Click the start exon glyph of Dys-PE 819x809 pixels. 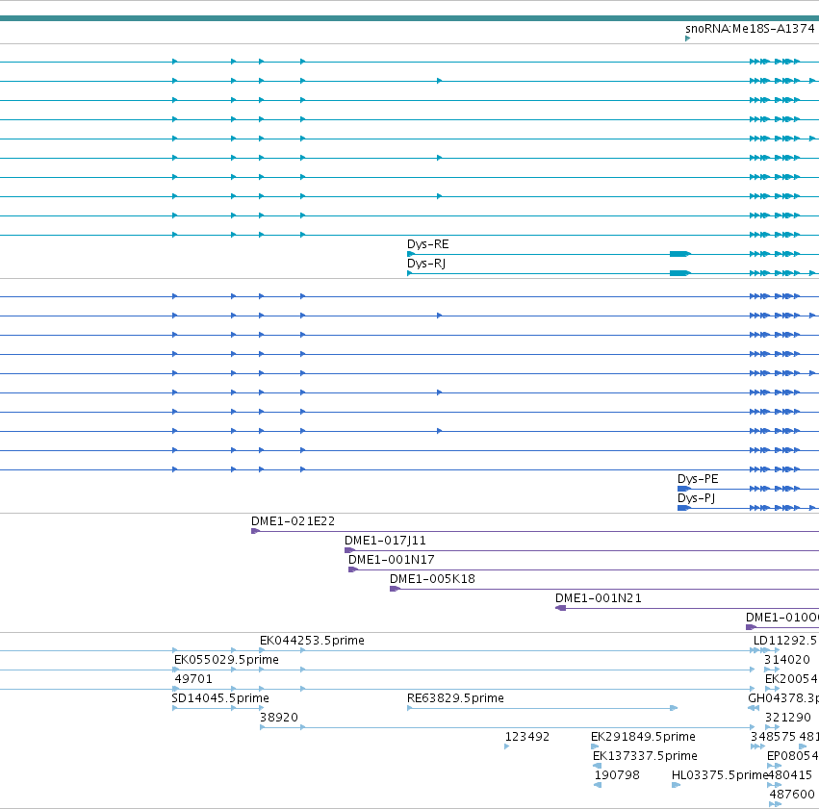coord(683,489)
